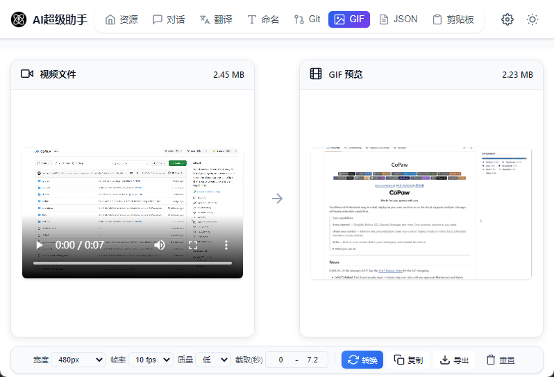554x377 pixels.
Task: Open settings with the gear icon
Action: coord(507,19)
